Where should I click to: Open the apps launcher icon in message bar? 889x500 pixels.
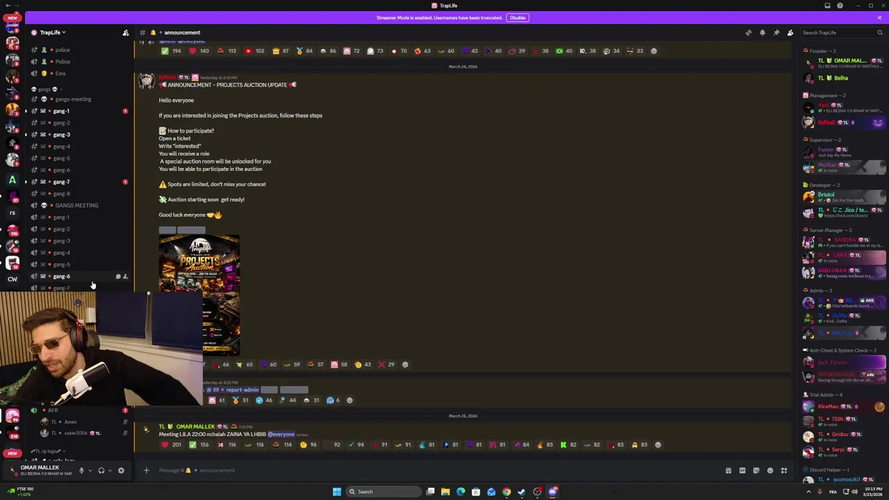(783, 470)
